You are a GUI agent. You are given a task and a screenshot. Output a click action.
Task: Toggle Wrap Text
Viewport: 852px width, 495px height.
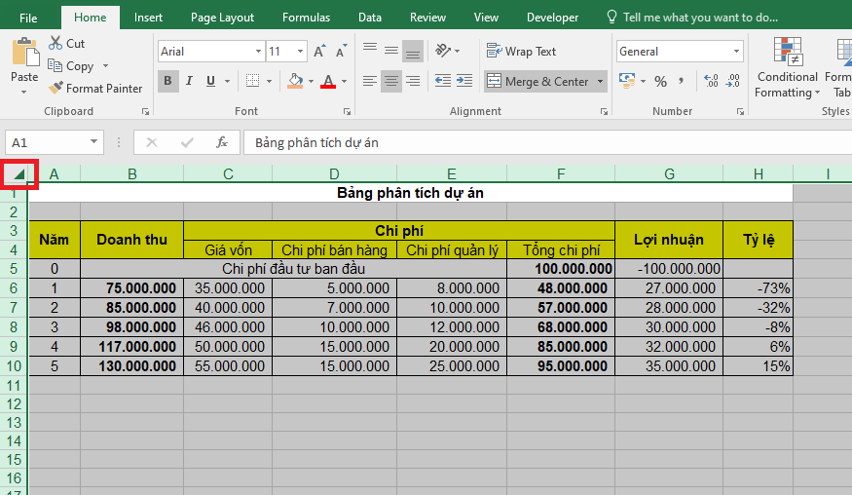(521, 51)
